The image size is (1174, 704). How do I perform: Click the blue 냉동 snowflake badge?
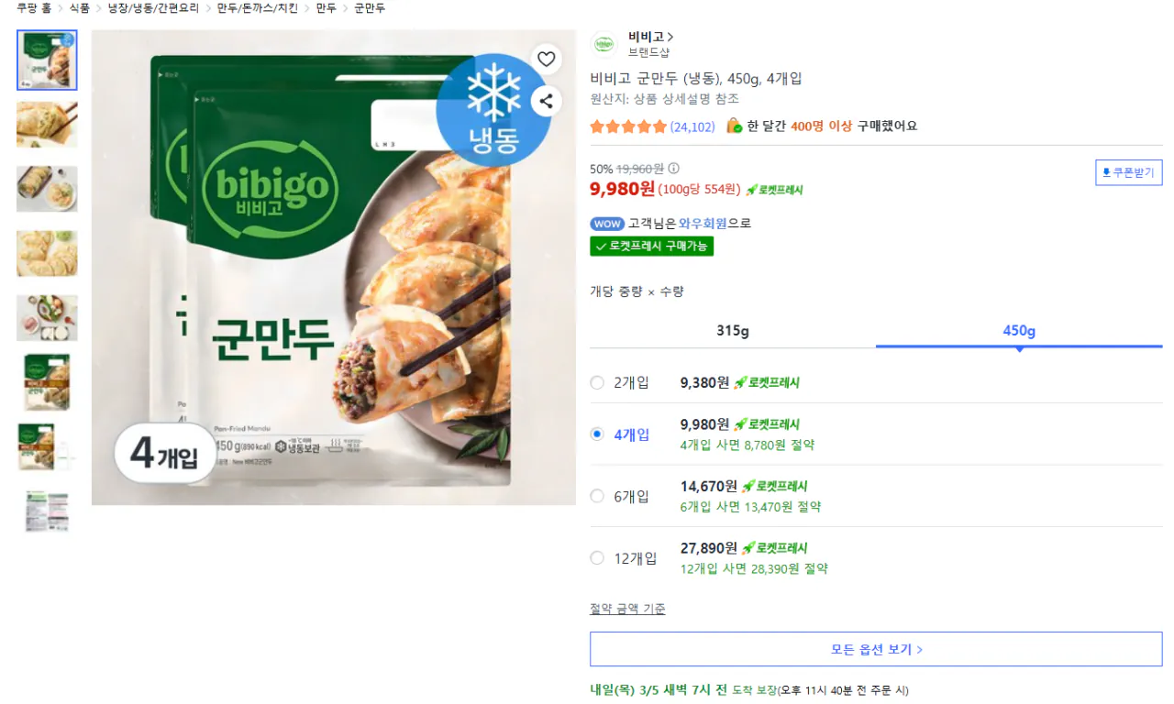point(493,110)
